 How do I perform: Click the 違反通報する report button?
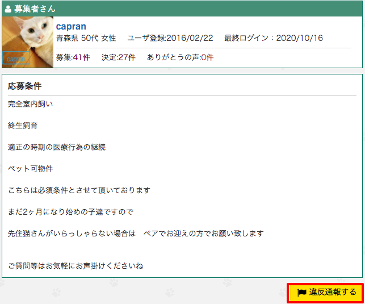point(325,293)
